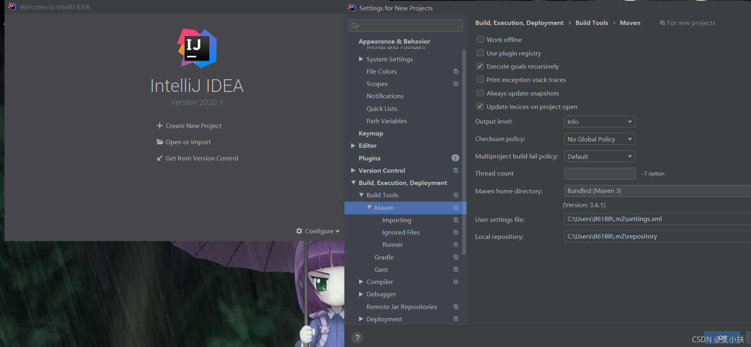The width and height of the screenshot is (751, 347).
Task: Click the project-level icon next to Gant
Action: tap(456, 269)
